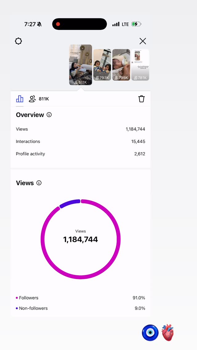Tap the Views info icon
Image resolution: width=197 pixels, height=350 pixels.
(x=39, y=183)
